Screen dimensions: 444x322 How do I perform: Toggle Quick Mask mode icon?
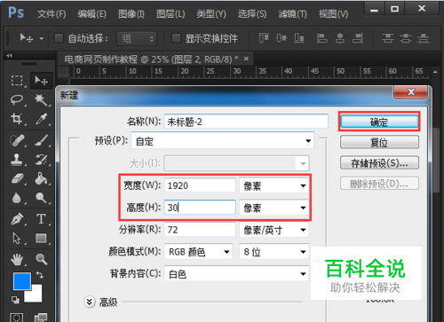tap(17, 318)
